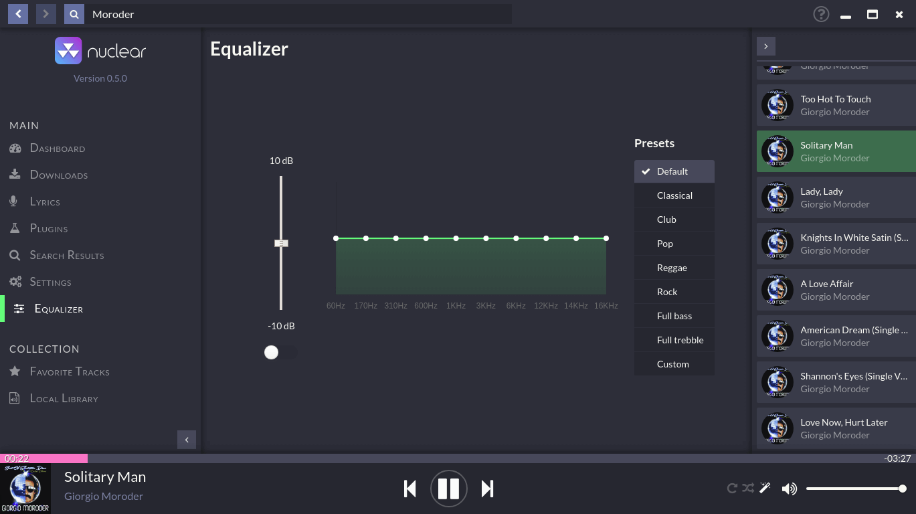Click the volume slider
916x514 pixels.
(x=856, y=489)
